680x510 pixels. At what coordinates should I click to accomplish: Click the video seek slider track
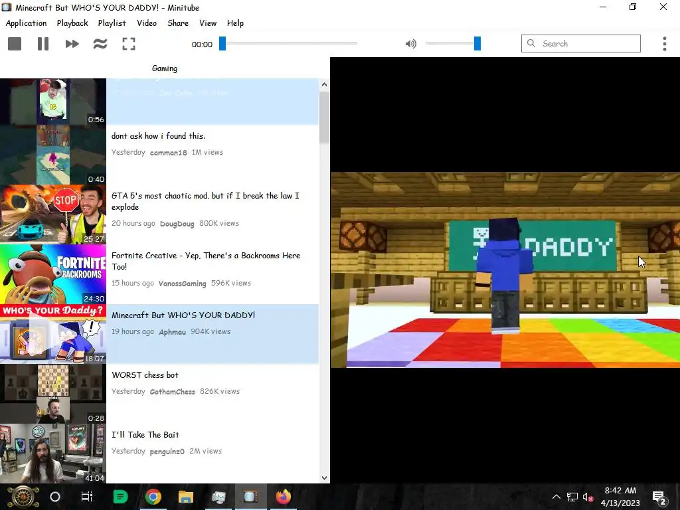[288, 43]
